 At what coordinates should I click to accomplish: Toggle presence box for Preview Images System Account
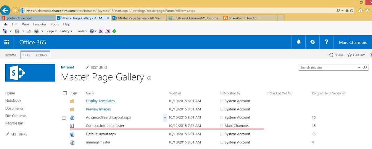221,109
